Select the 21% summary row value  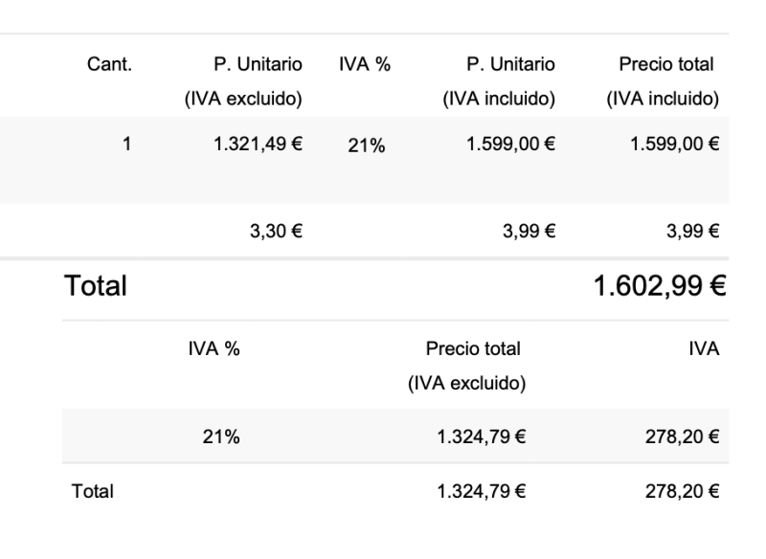point(221,436)
